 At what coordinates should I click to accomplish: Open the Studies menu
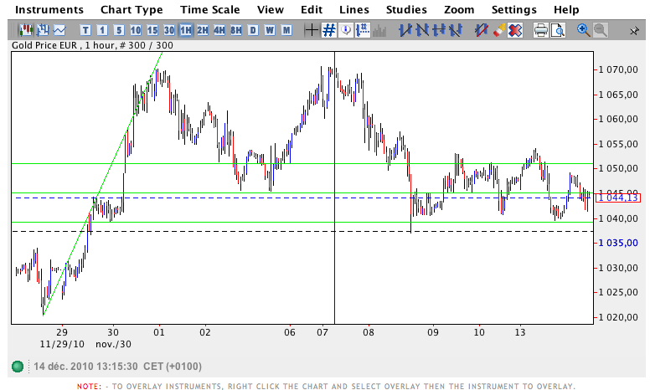click(x=405, y=9)
